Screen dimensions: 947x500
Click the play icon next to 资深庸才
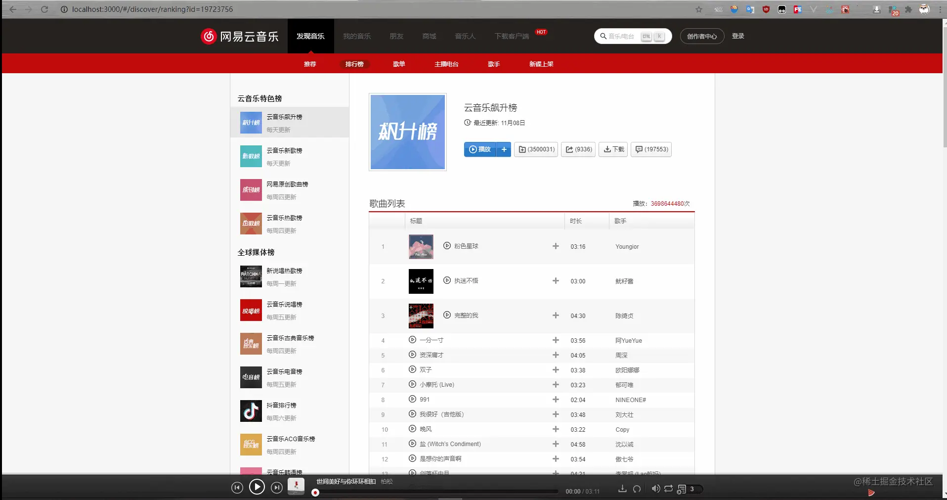point(412,355)
